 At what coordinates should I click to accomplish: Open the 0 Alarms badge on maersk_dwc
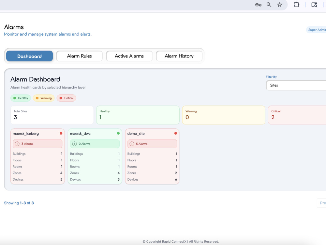(95, 144)
